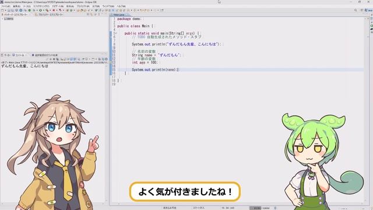Expand the demo project tree node
This screenshot has width=373, height=210.
[x=2, y=19]
